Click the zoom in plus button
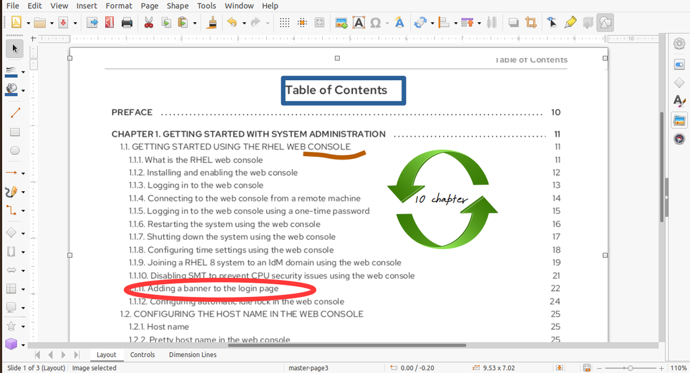This screenshot has height=373, width=690. coord(661,368)
